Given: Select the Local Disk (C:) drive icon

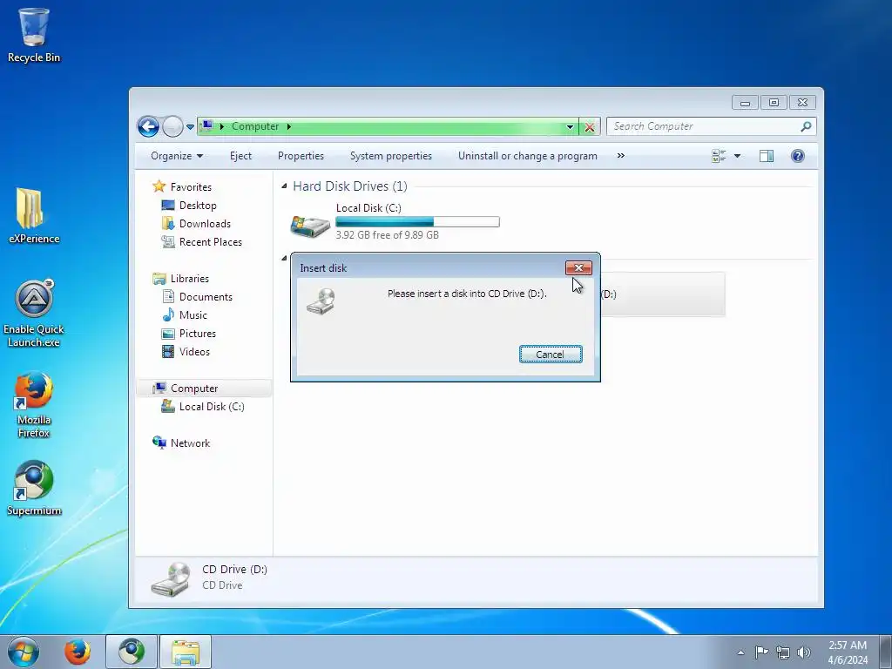Looking at the screenshot, I should click(x=310, y=226).
